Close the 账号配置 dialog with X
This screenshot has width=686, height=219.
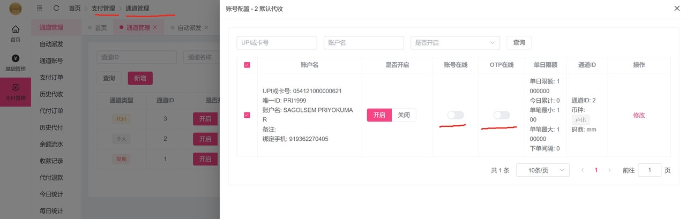pyautogui.click(x=676, y=9)
